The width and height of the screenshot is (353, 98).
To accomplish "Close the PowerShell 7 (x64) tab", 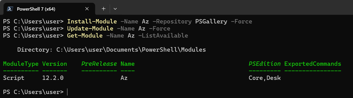I will tap(87, 9).
